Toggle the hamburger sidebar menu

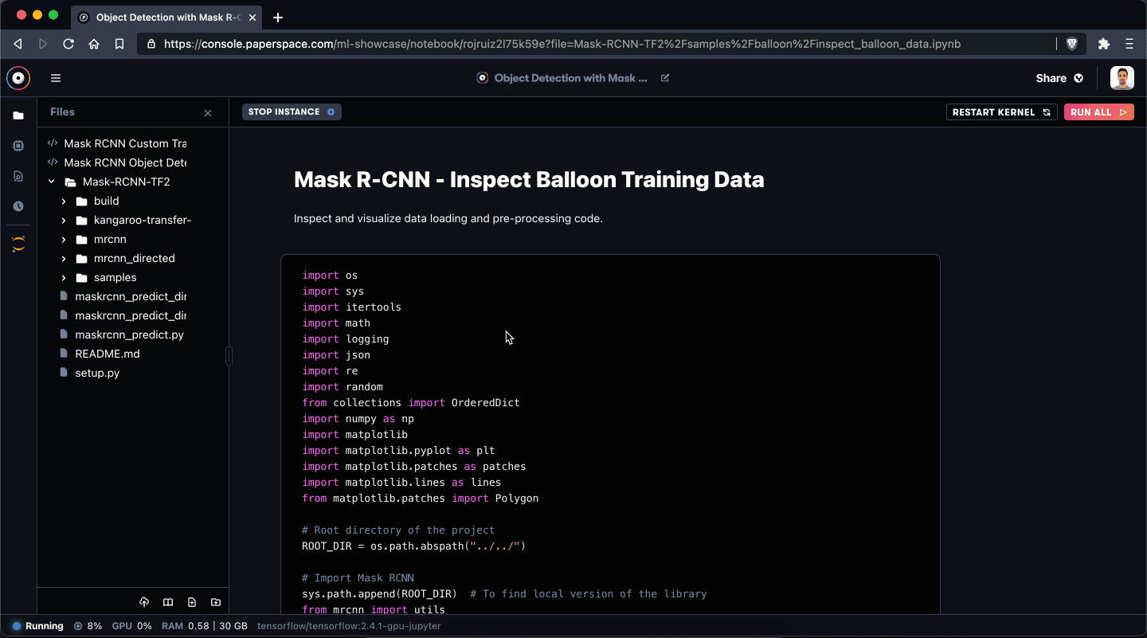point(56,78)
